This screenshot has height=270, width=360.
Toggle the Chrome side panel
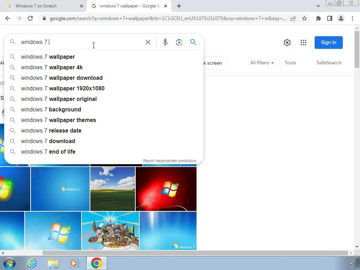coord(330,18)
